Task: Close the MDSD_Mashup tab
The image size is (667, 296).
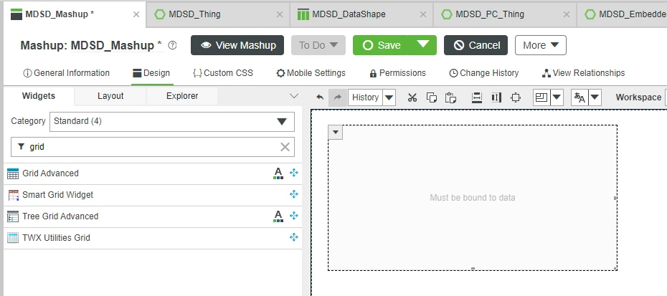Action: pyautogui.click(x=136, y=14)
